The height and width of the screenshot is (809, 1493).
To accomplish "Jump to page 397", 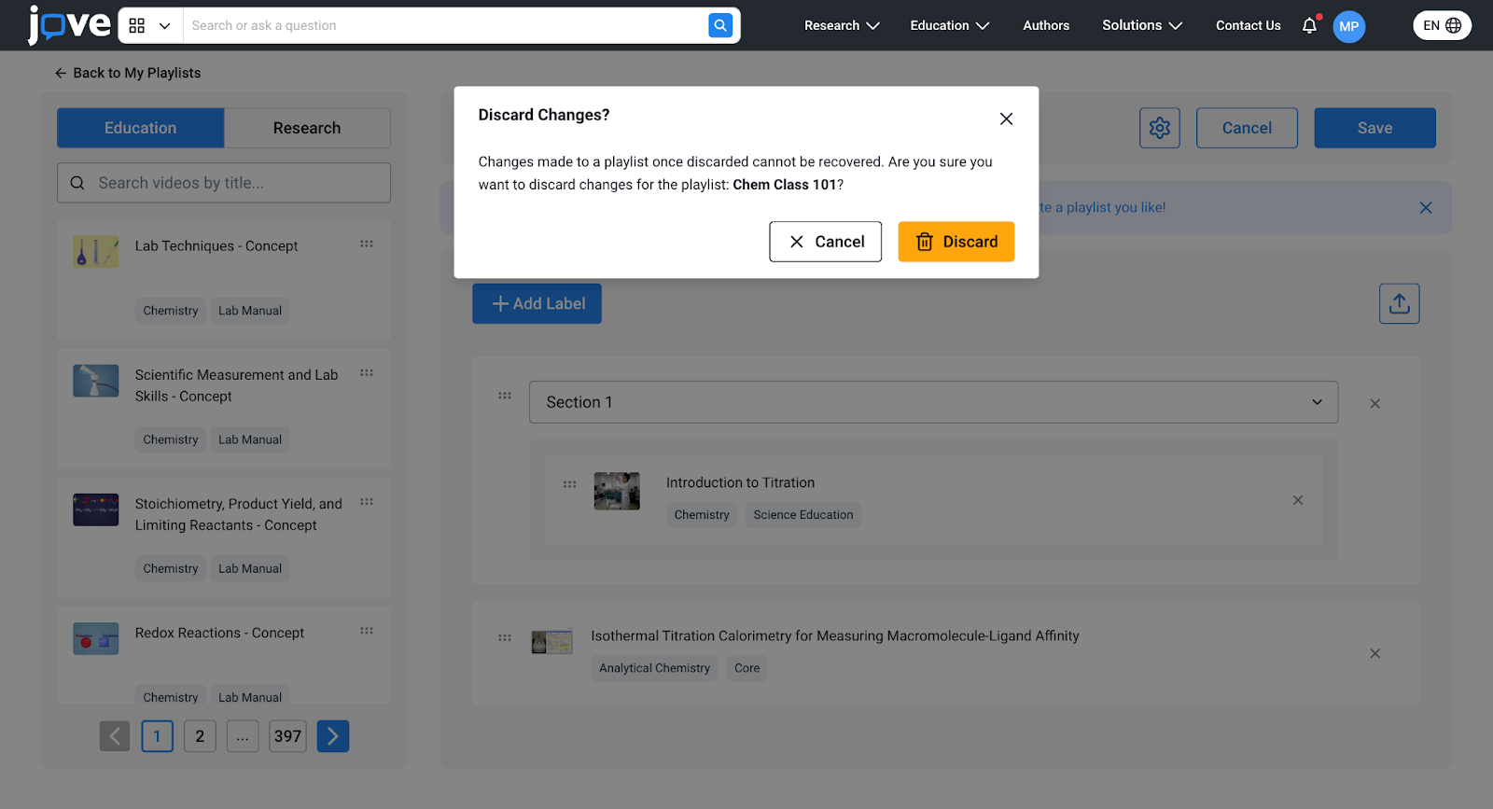I will (287, 736).
